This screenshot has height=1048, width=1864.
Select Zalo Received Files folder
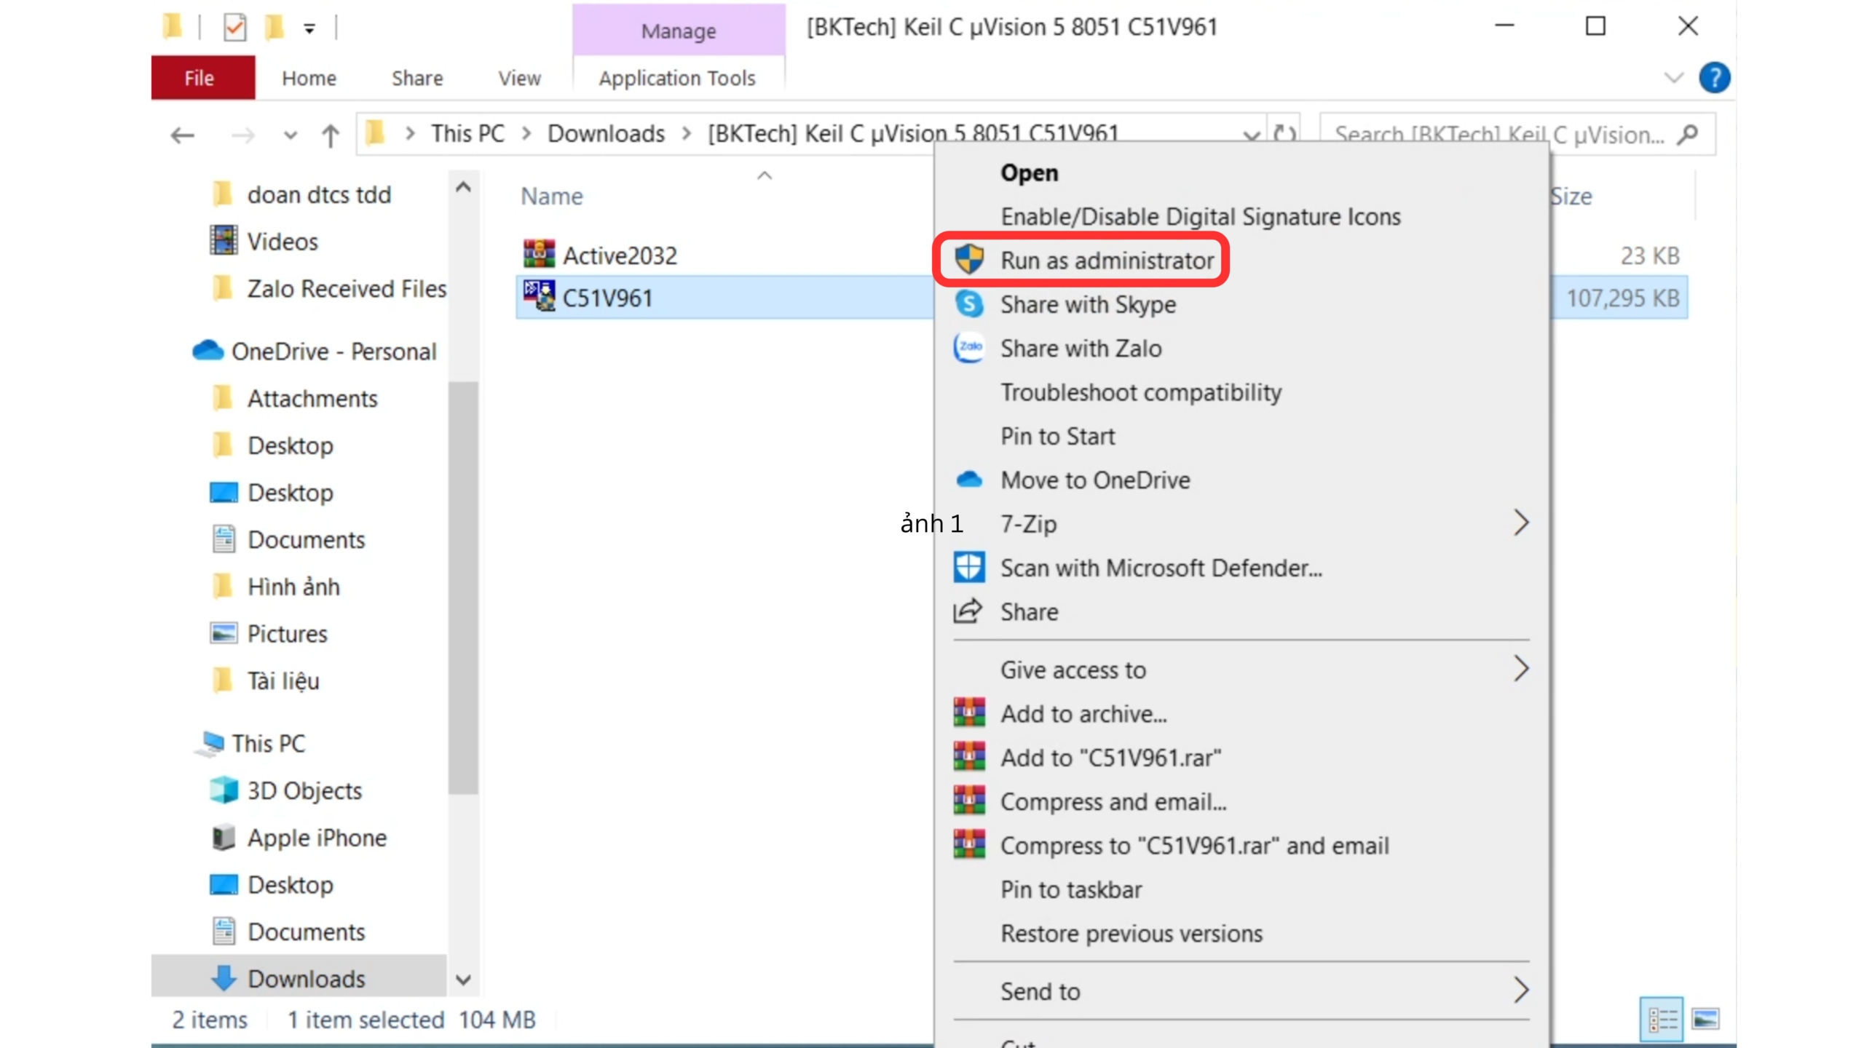click(329, 289)
